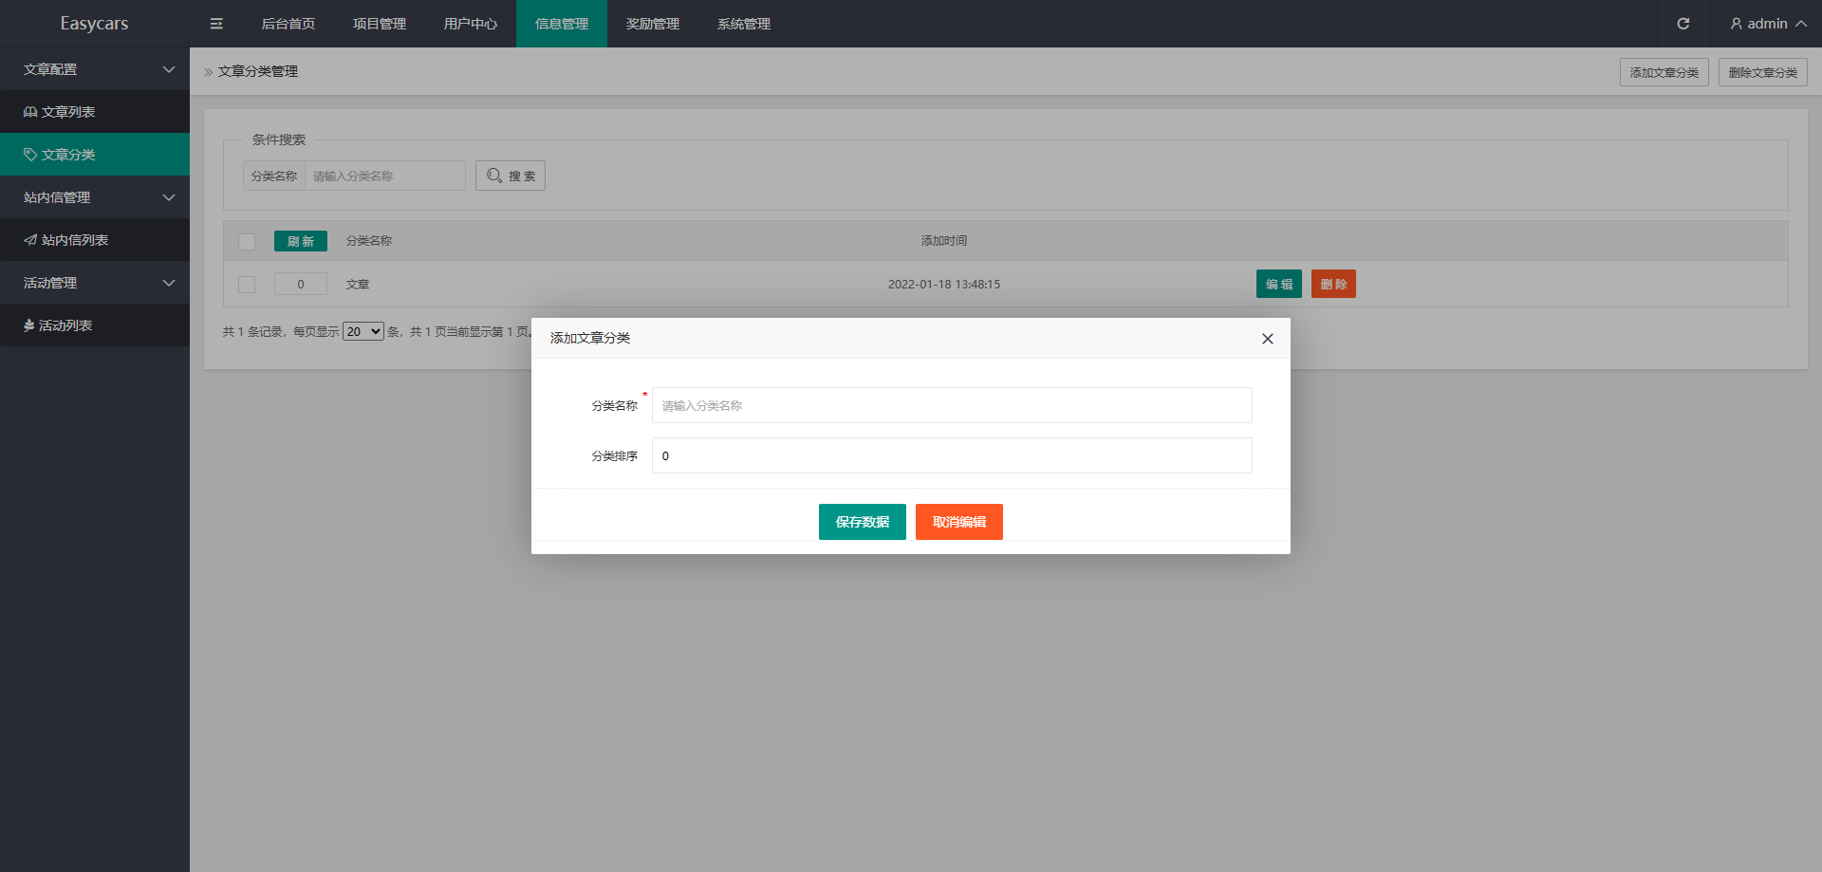This screenshot has width=1822, height=872.
Task: Click the sidebar collapse hamburger icon
Action: click(216, 24)
